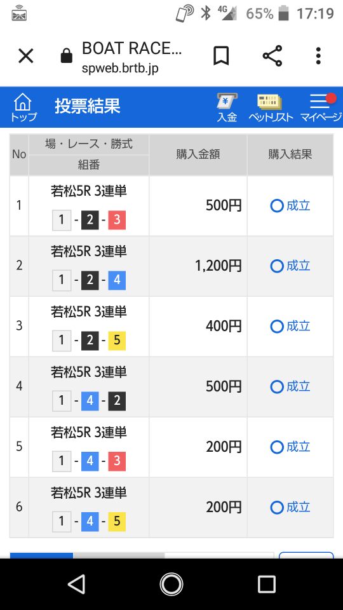Tap the Android back navigation button
The width and height of the screenshot is (343, 610).
click(77, 584)
